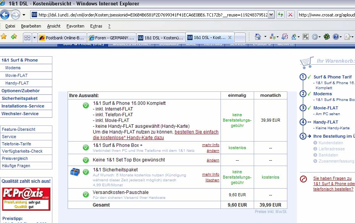Click the red Stop loading icon
The height and width of the screenshot is (223, 355).
pyautogui.click(x=290, y=15)
